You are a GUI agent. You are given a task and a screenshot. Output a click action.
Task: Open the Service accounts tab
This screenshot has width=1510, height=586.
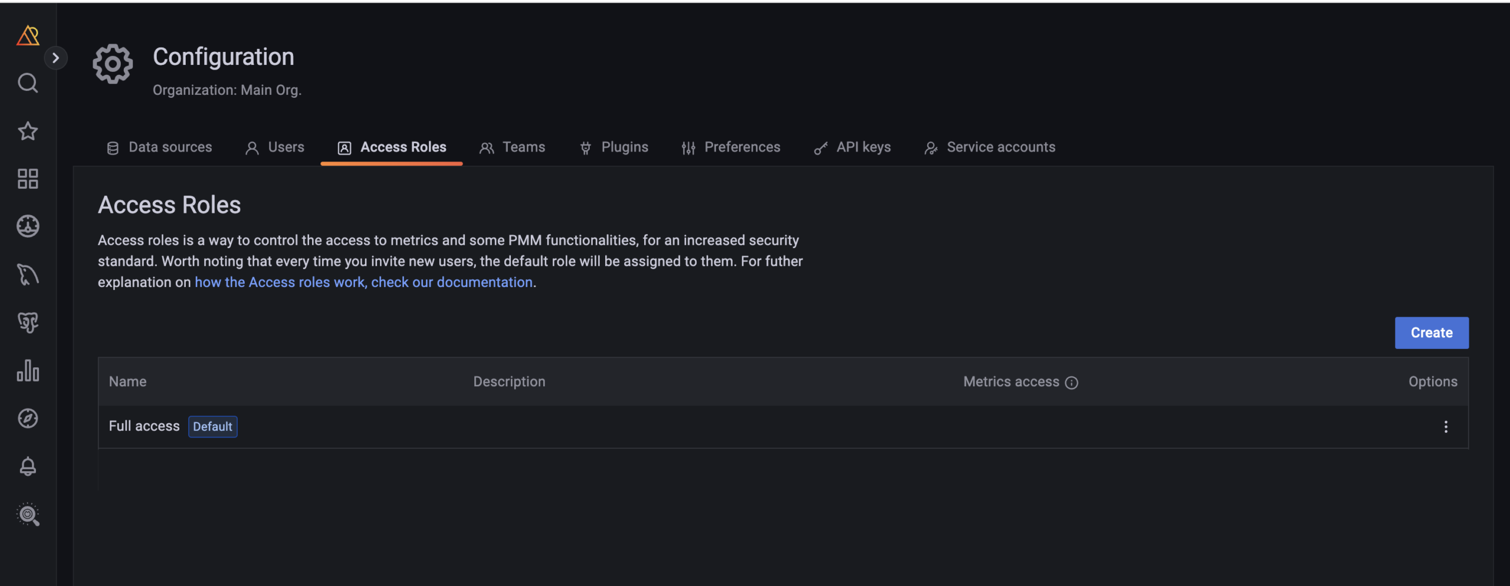pyautogui.click(x=990, y=147)
